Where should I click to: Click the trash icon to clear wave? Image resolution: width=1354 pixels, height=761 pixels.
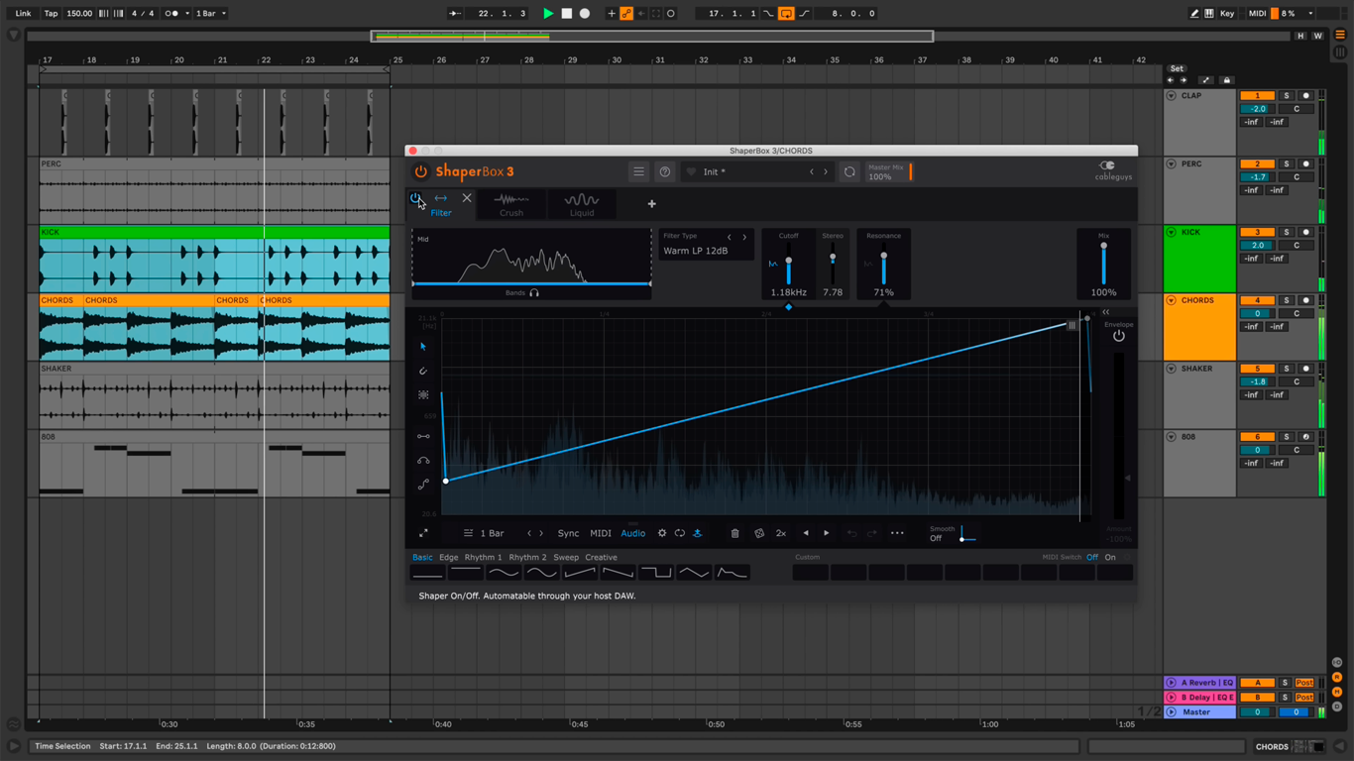tap(734, 533)
